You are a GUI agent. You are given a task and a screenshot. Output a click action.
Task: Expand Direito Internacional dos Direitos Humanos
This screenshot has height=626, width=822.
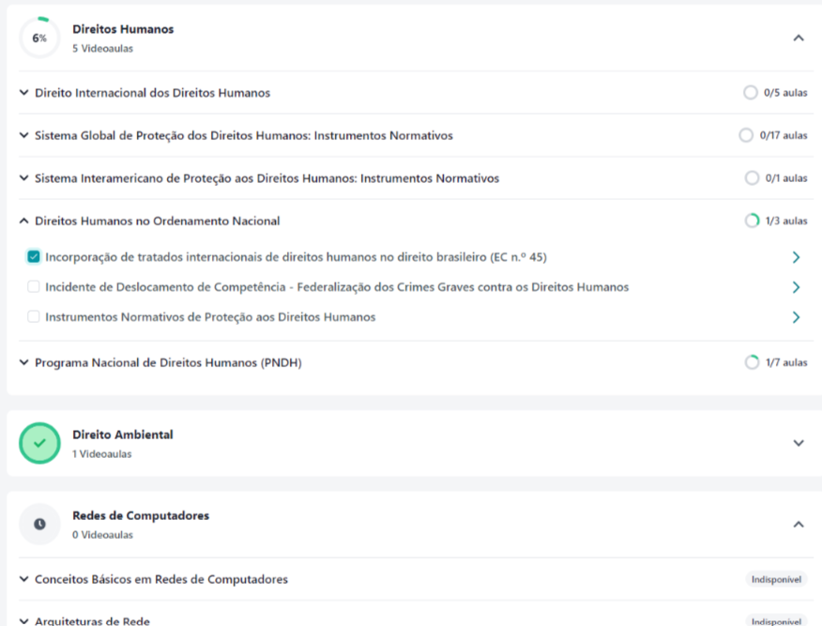23,93
